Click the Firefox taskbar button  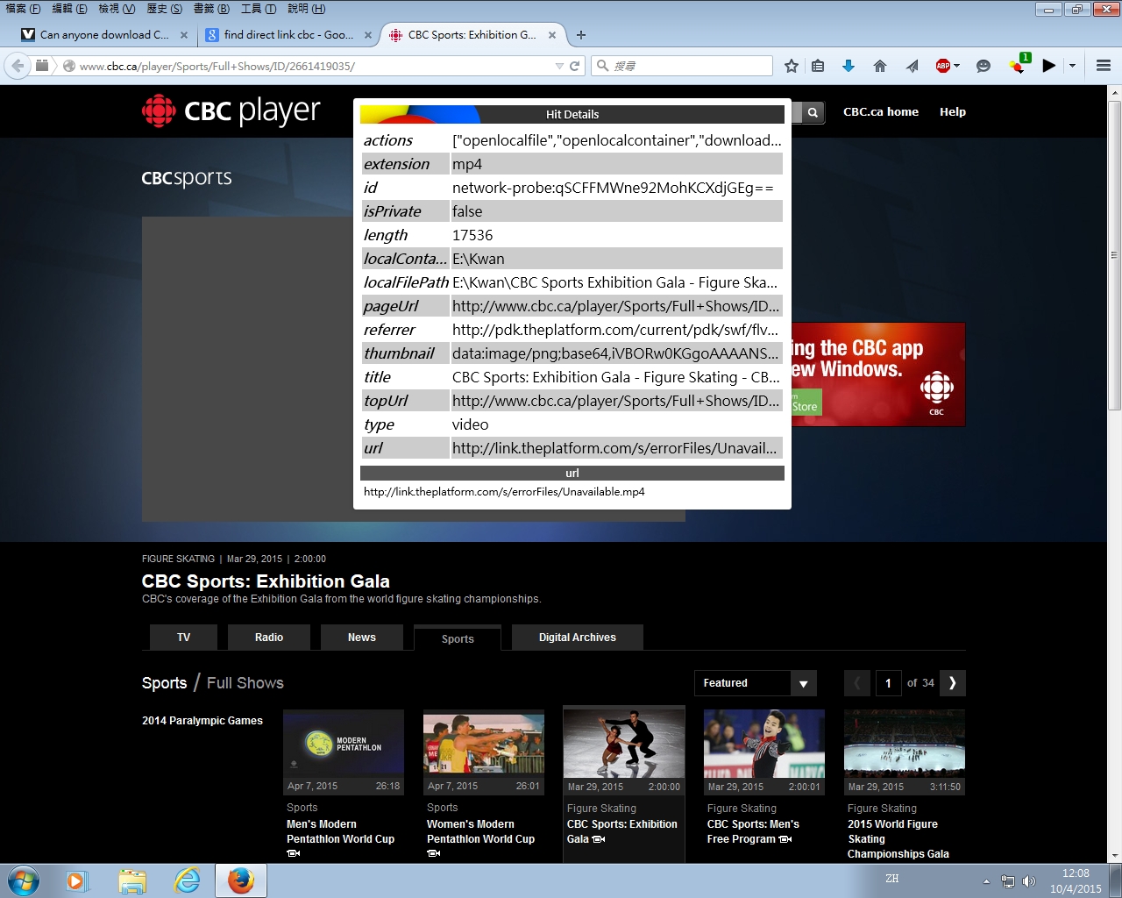[x=241, y=880]
